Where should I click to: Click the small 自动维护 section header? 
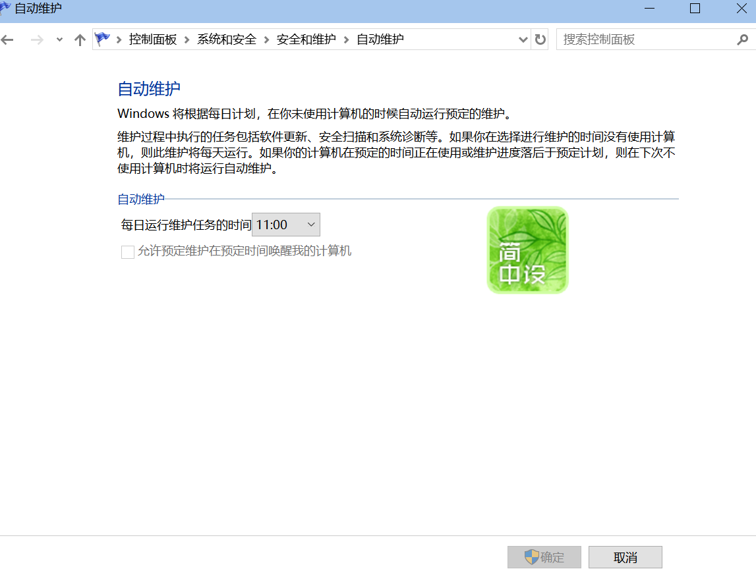click(141, 199)
